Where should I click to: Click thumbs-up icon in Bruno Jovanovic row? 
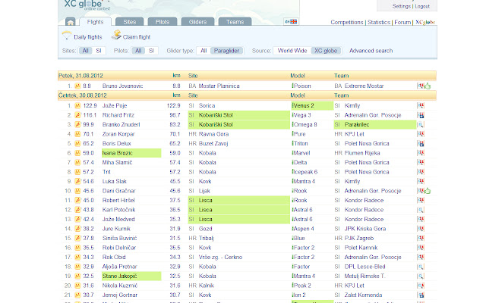tap(428, 86)
